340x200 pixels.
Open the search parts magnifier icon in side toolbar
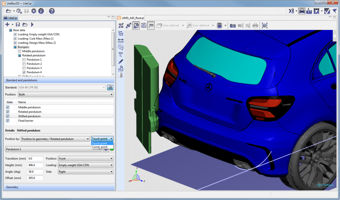[121, 69]
